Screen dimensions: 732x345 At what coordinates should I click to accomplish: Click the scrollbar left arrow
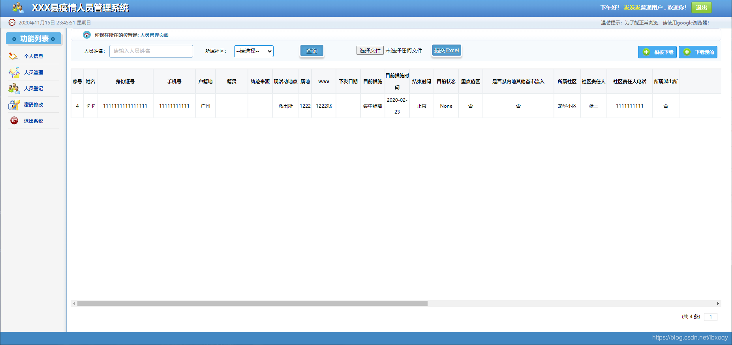pyautogui.click(x=74, y=304)
